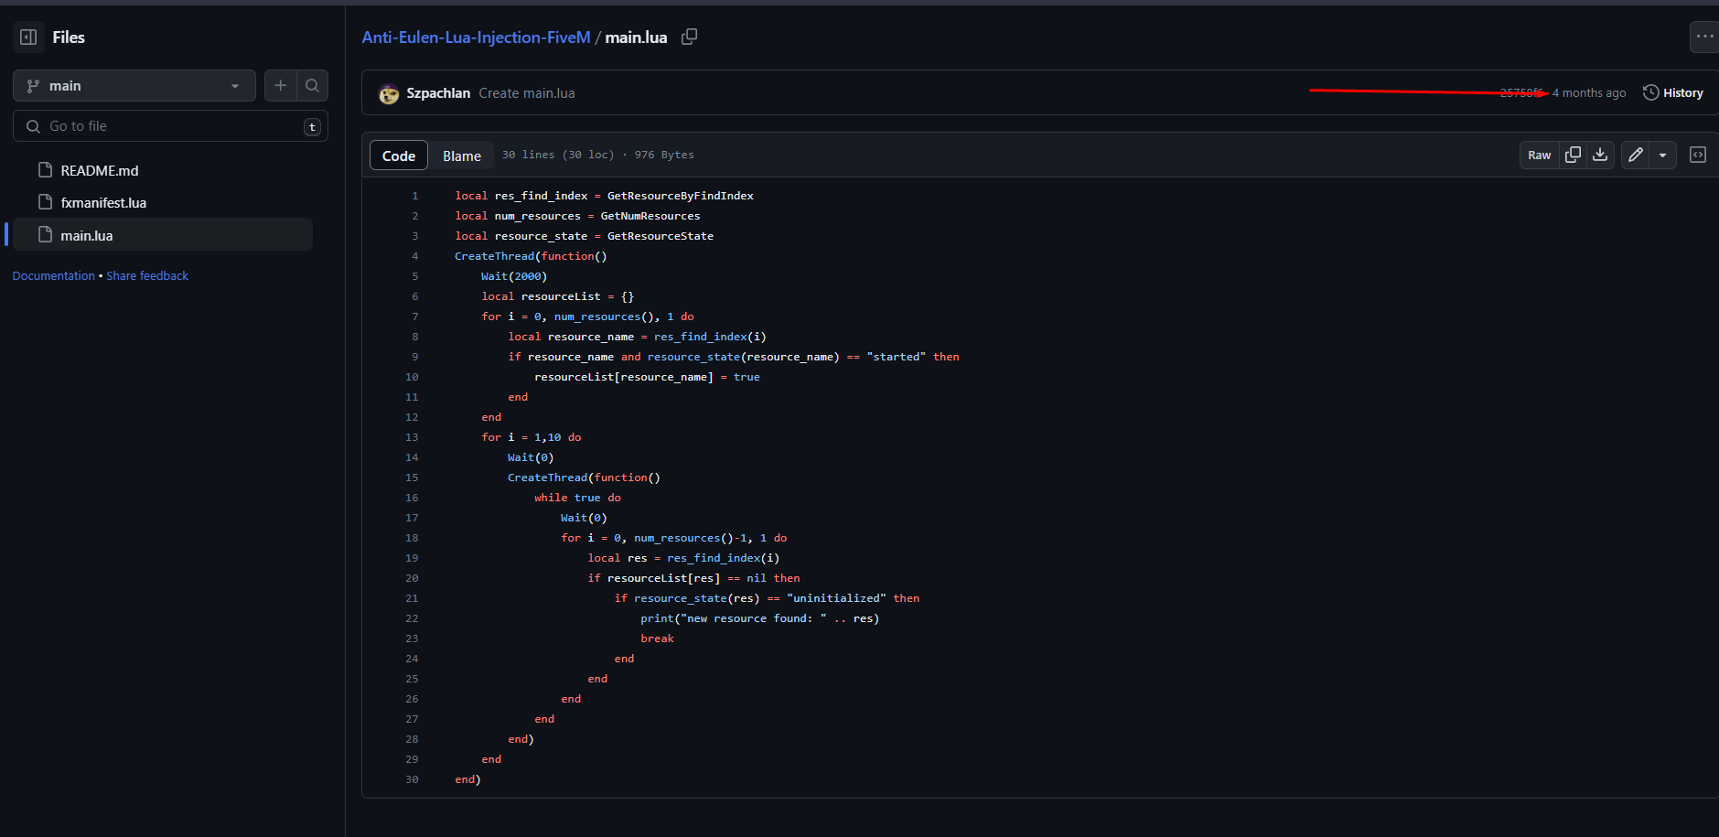Image resolution: width=1719 pixels, height=837 pixels.
Task: Switch to the Blame tab
Action: pyautogui.click(x=462, y=156)
